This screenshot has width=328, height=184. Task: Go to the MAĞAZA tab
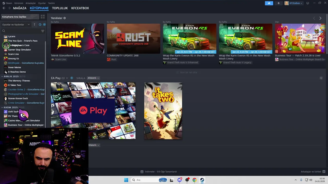click(20, 8)
